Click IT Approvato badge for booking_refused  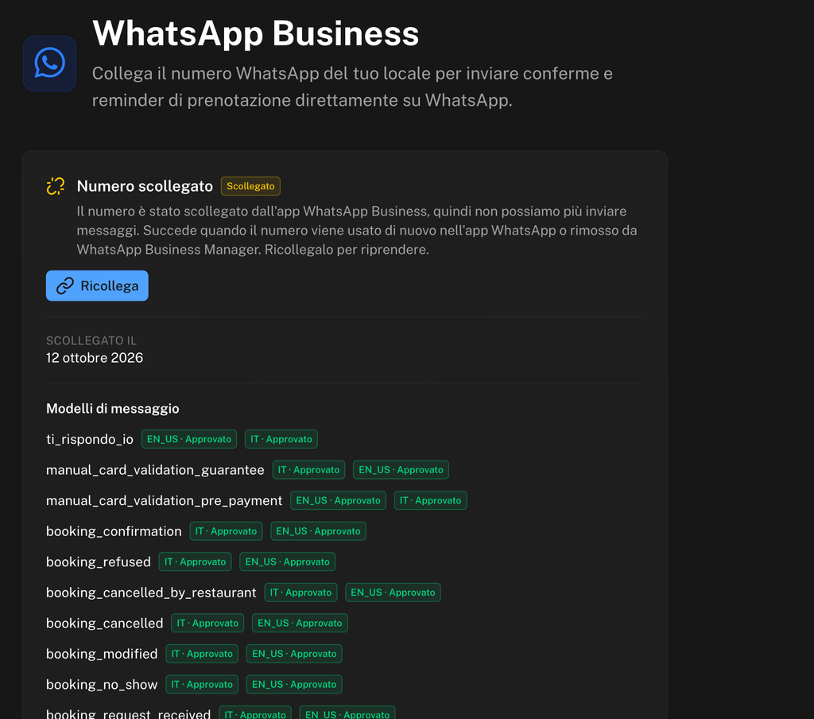click(196, 562)
